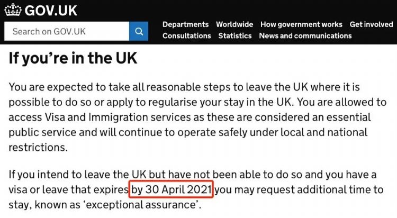Click the red-boxed "by 30 April 2021" text
Image resolution: width=397 pixels, height=218 pixels.
coord(172,189)
